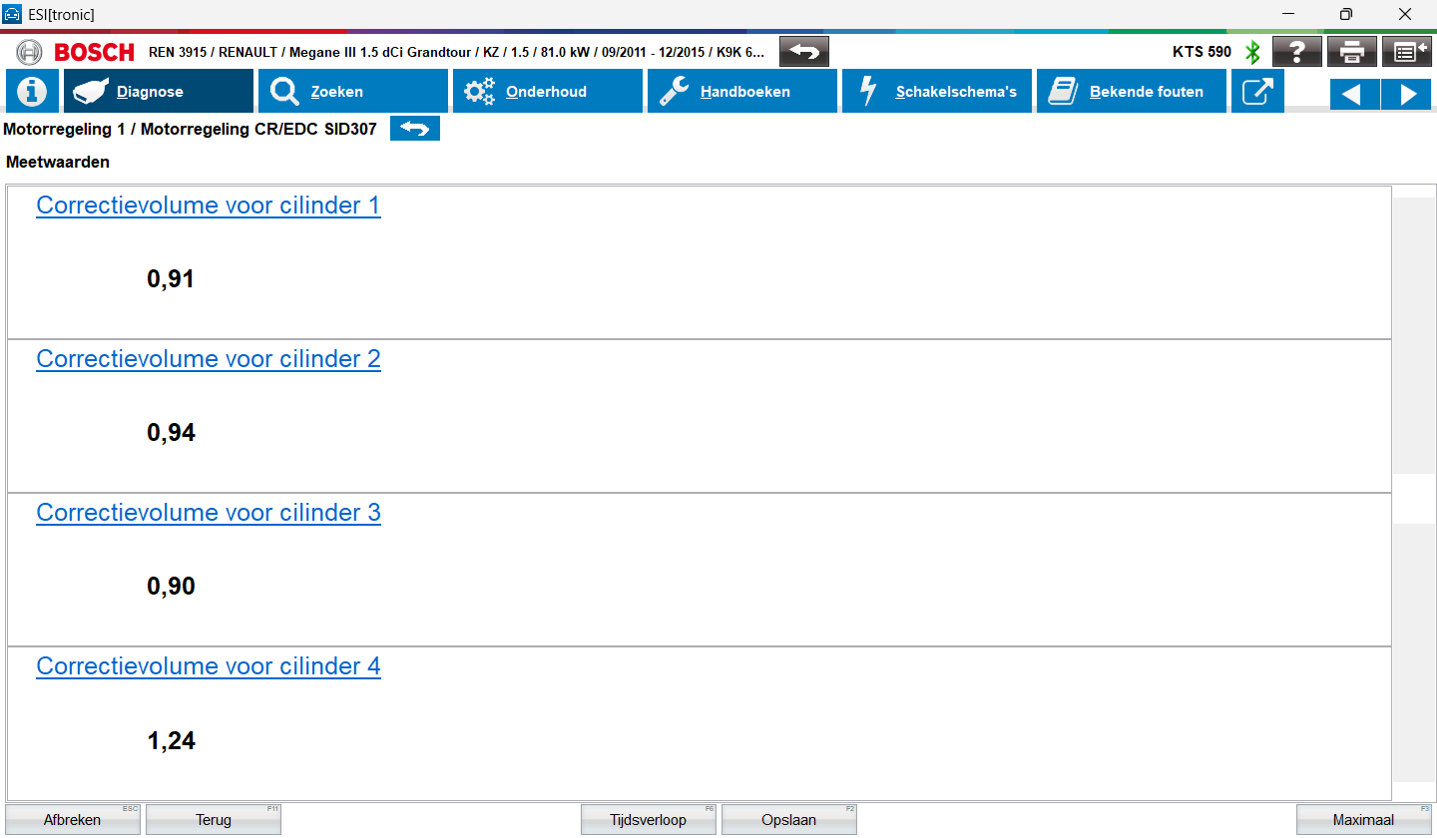This screenshot has height=838, width=1437.
Task: Open the Diagnose tab
Action: [158, 92]
